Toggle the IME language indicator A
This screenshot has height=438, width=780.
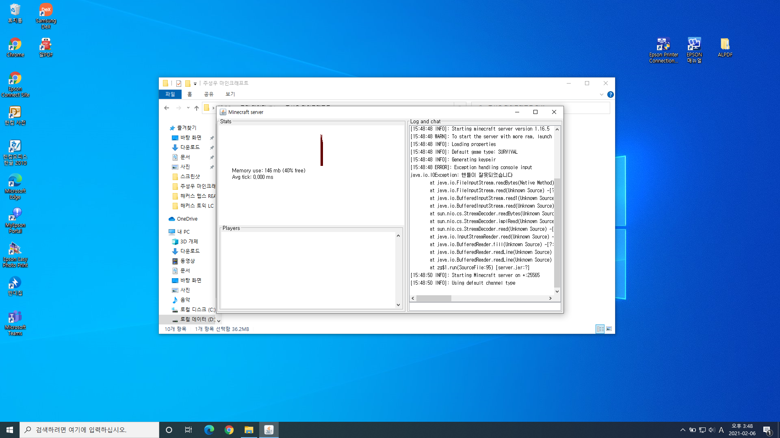721,430
